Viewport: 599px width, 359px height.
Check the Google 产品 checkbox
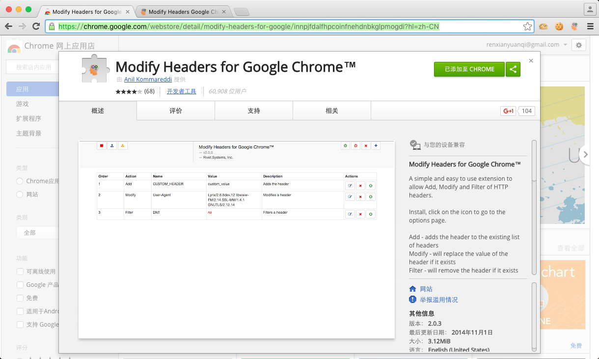[20, 285]
